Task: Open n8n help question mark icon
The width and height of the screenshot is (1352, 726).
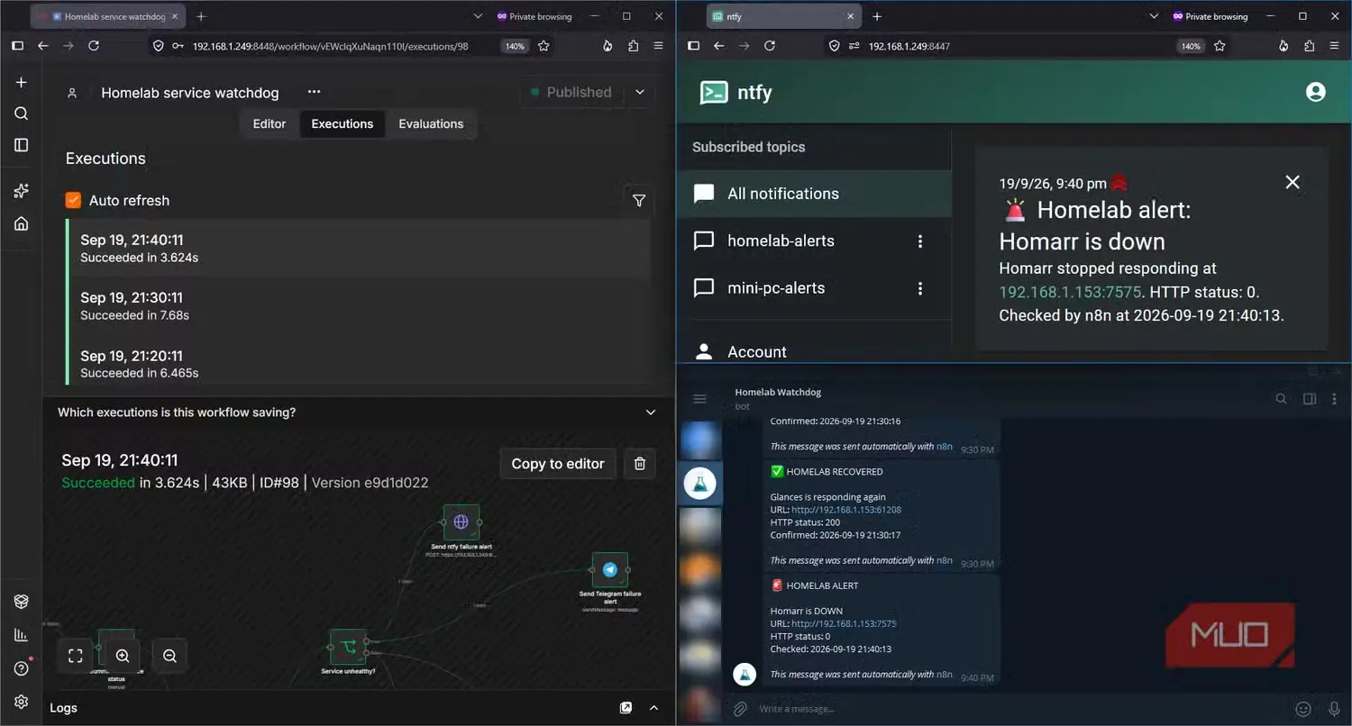Action: point(22,668)
